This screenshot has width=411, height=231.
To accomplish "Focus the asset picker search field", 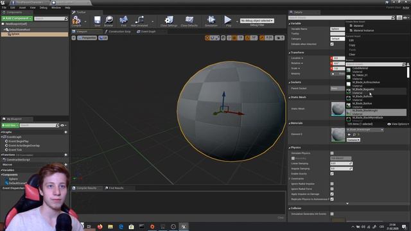I will tap(375, 64).
